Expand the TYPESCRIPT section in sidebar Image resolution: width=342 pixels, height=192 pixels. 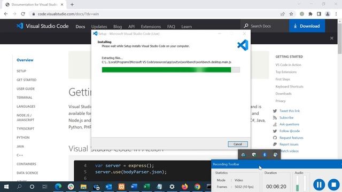[25, 129]
